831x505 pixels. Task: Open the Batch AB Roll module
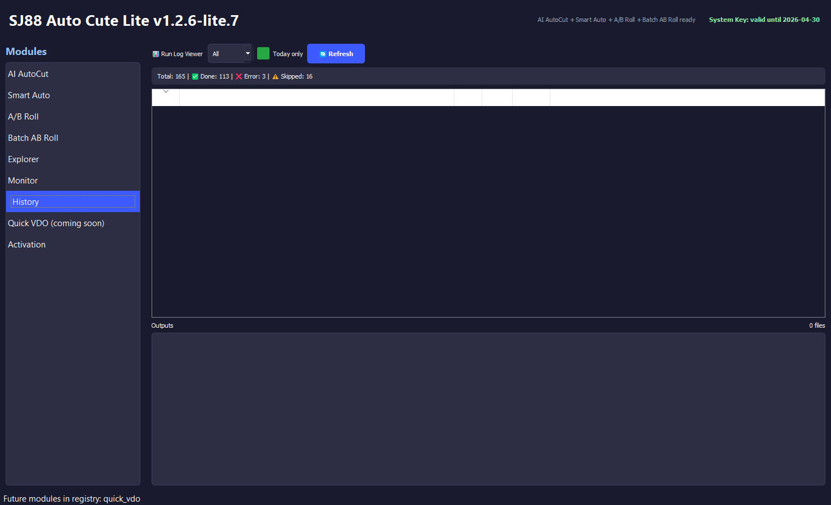(33, 137)
